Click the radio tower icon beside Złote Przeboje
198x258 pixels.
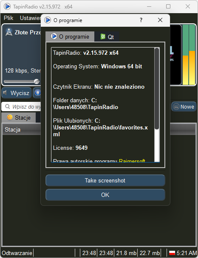coord(9,32)
